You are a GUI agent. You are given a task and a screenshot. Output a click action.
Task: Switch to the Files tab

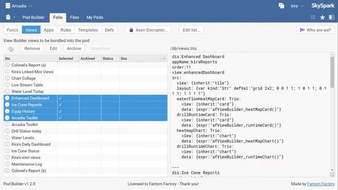74,17
